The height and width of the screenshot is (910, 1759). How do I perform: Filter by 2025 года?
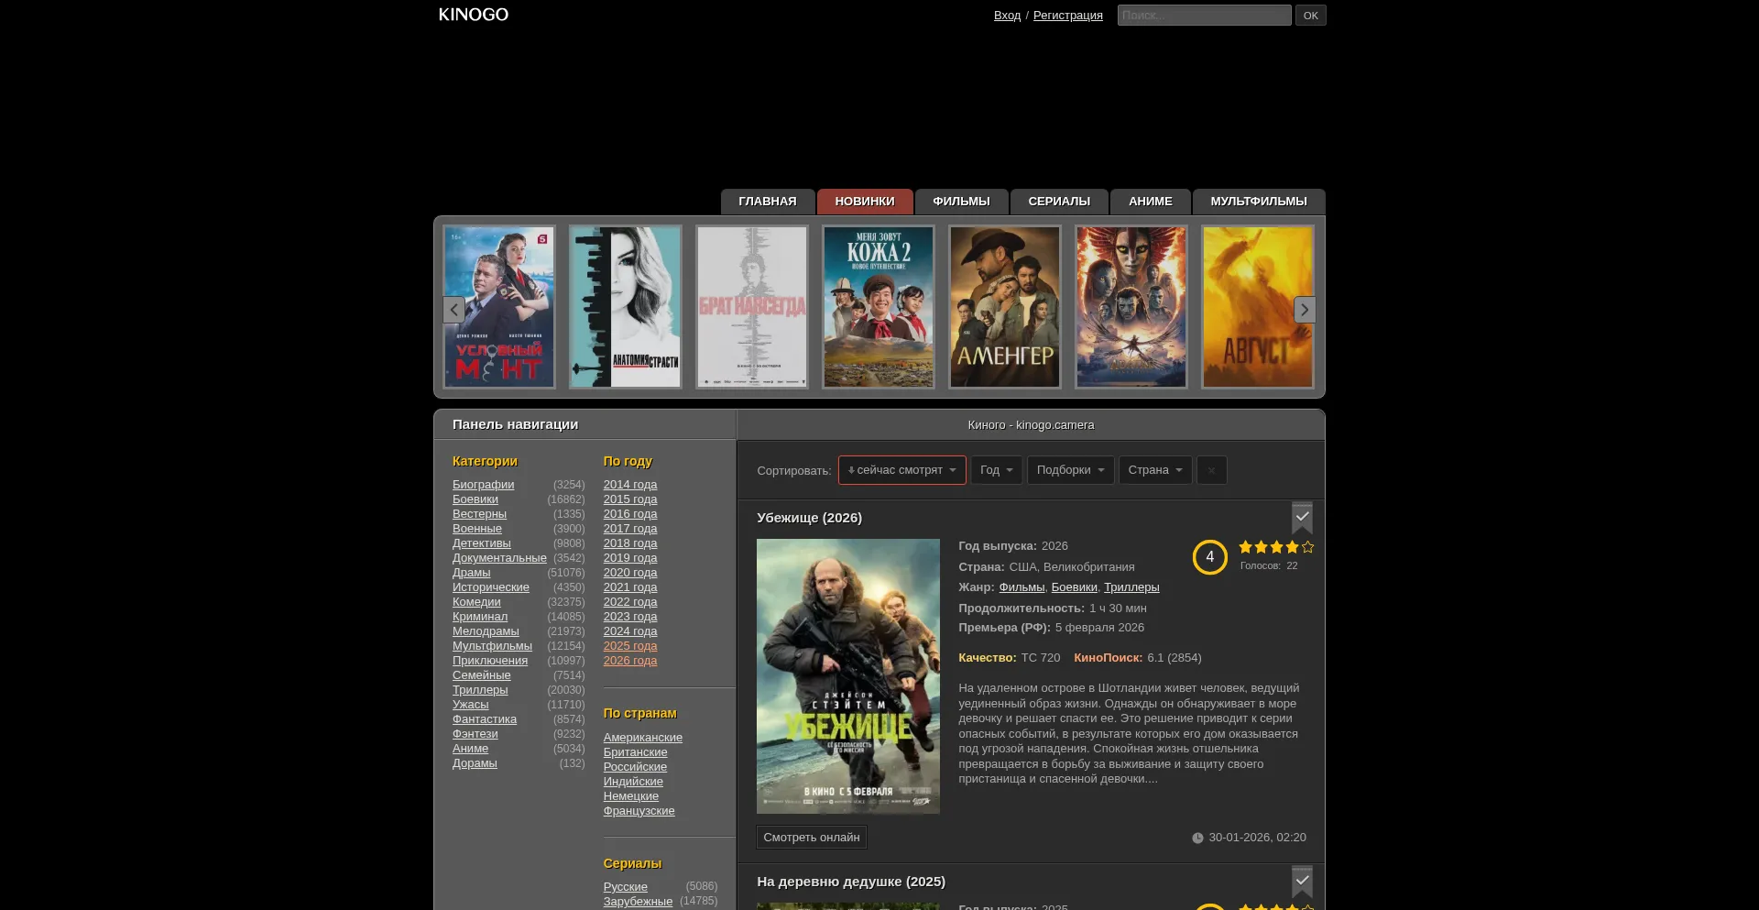pos(630,646)
